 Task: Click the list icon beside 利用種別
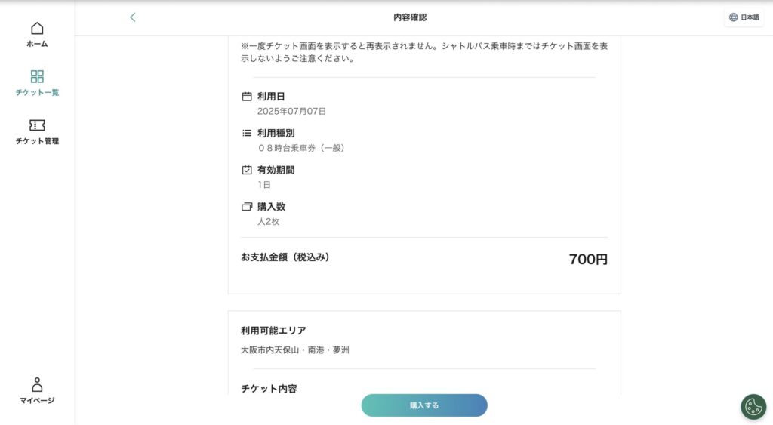[x=246, y=133]
